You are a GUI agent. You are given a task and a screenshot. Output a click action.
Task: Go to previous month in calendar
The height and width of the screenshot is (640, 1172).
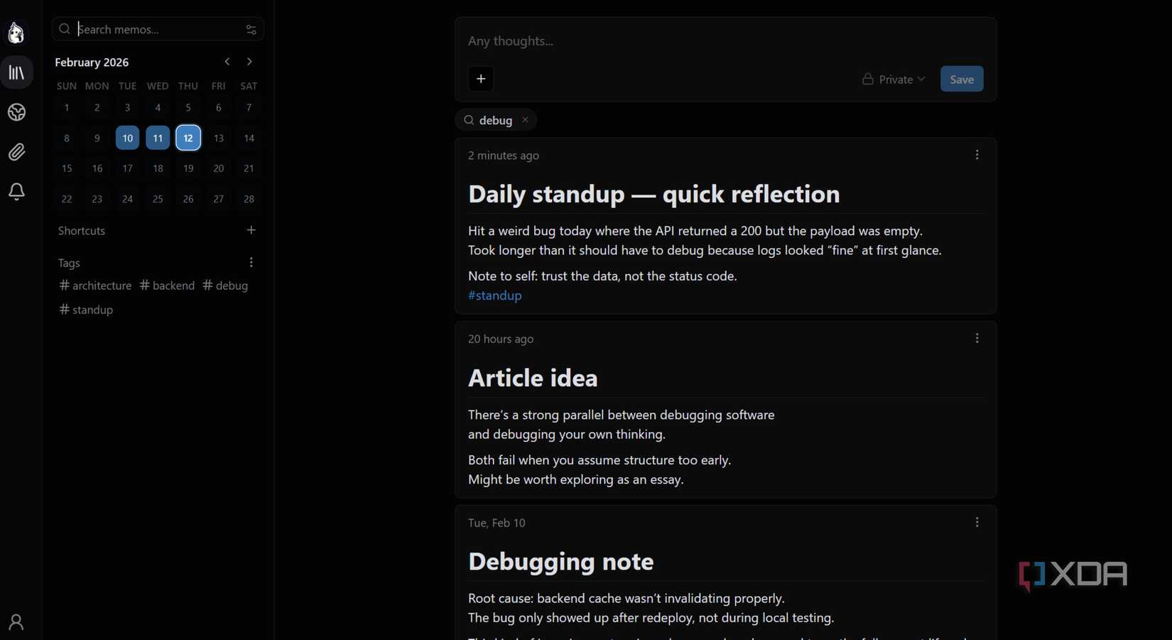(227, 62)
